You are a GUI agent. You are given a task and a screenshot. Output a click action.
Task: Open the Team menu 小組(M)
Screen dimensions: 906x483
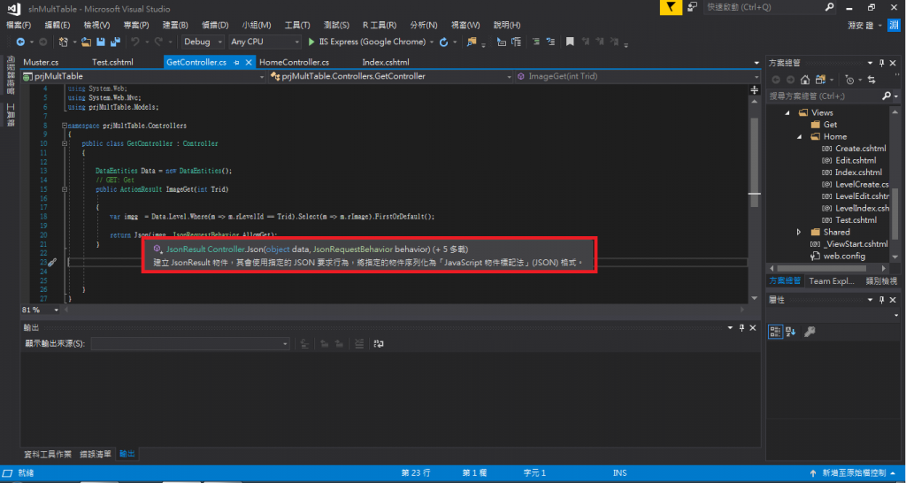257,26
